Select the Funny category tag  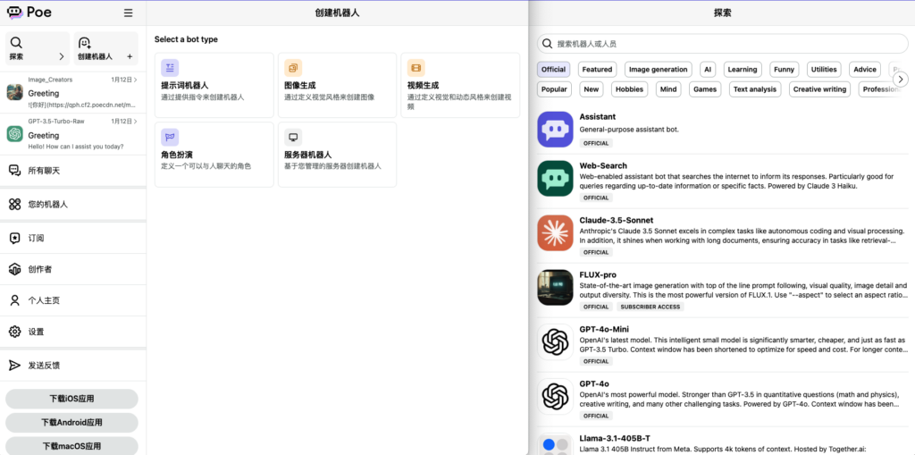[784, 70]
